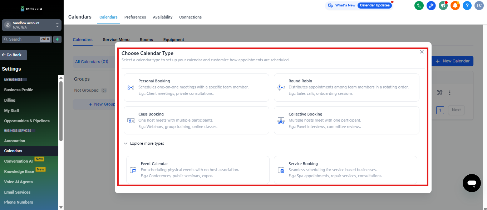This screenshot has width=487, height=210.
Task: Open Calendar Updates in What's New
Action: (x=374, y=5)
